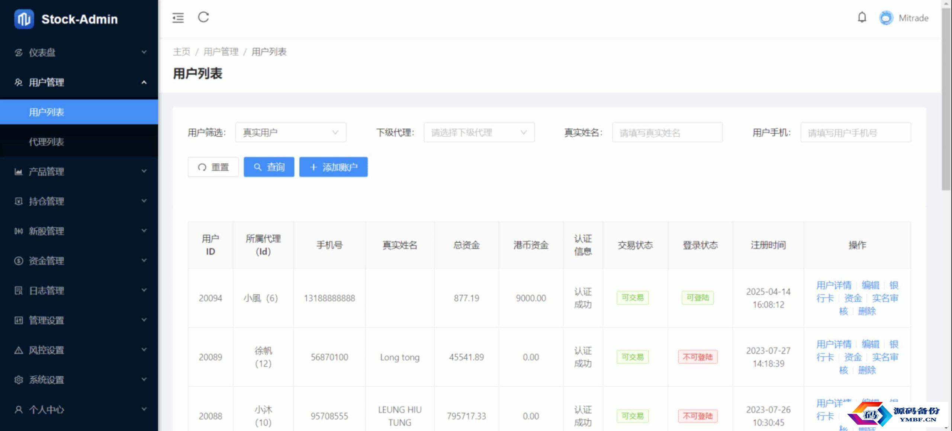
Task: Click the Stock-Admin logo icon
Action: point(24,19)
